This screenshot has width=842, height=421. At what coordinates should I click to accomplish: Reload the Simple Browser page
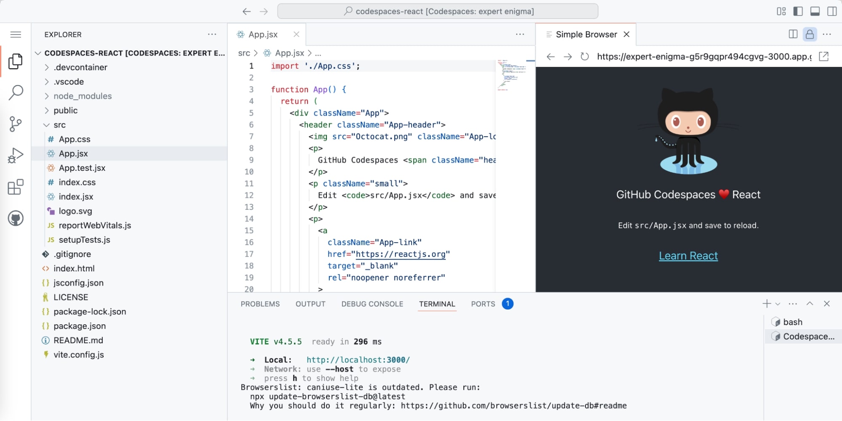[x=585, y=57]
